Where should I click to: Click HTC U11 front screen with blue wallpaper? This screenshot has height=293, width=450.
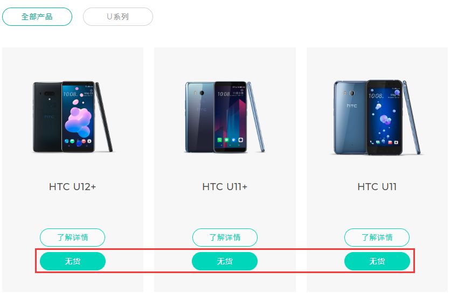[x=384, y=117]
